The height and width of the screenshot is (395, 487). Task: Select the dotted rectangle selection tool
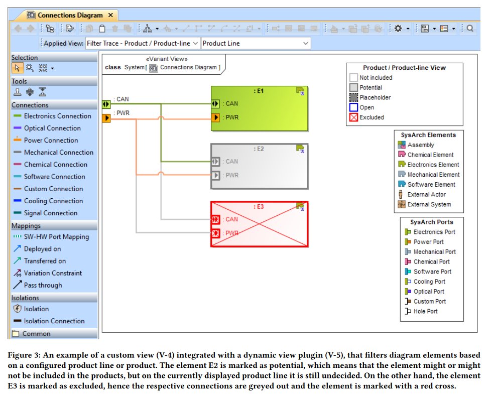pyautogui.click(x=30, y=68)
